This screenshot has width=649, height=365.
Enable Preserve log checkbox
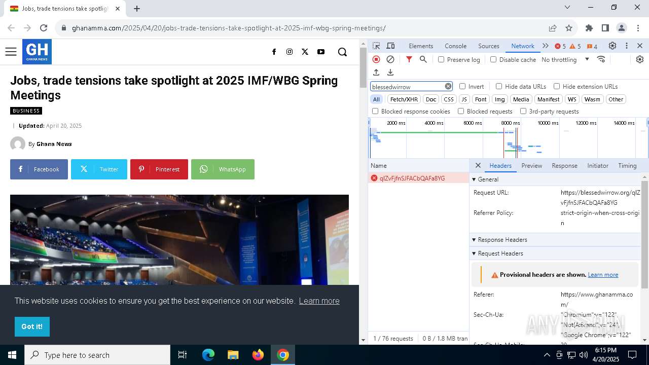[x=441, y=59]
